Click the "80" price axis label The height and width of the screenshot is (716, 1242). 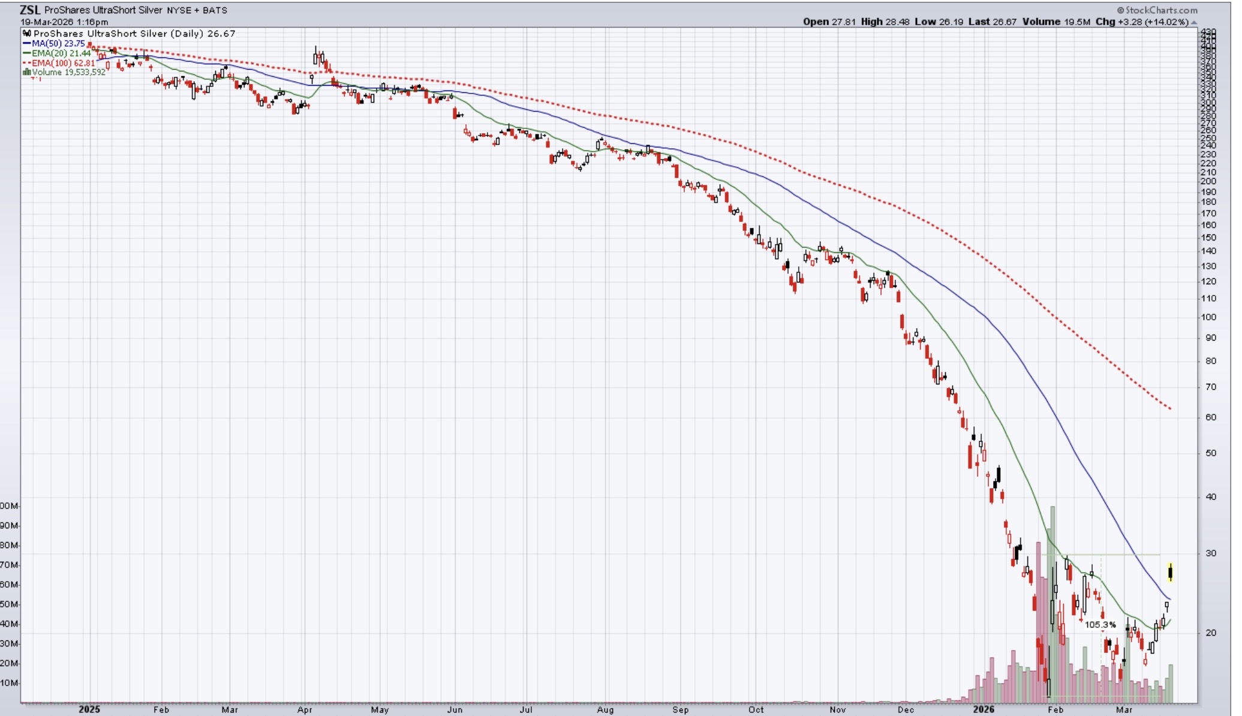pyautogui.click(x=1211, y=361)
